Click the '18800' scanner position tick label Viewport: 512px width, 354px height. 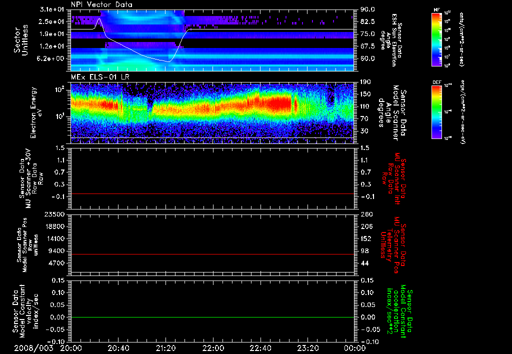[54, 226]
